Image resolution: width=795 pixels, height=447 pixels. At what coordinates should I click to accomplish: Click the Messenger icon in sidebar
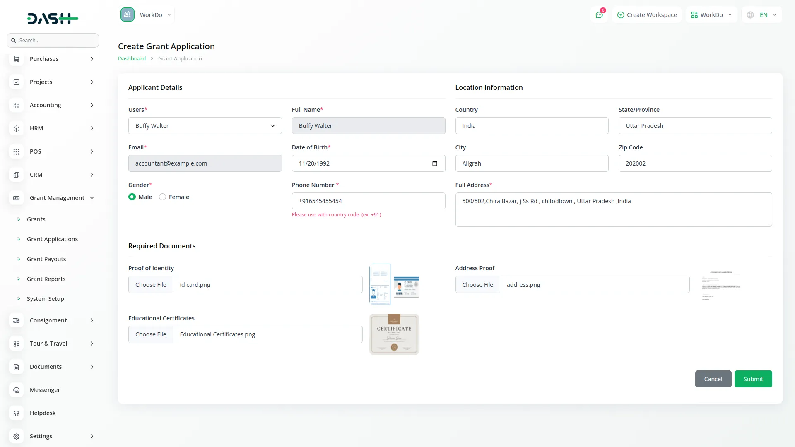coord(16,390)
